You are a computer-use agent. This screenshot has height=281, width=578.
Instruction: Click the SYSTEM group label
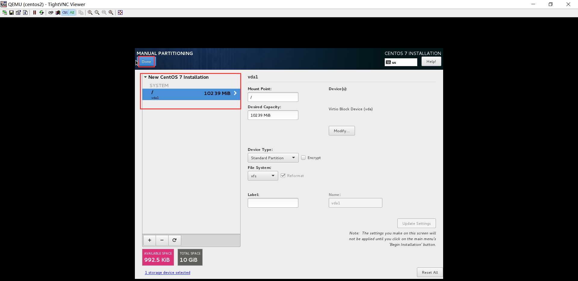point(159,85)
